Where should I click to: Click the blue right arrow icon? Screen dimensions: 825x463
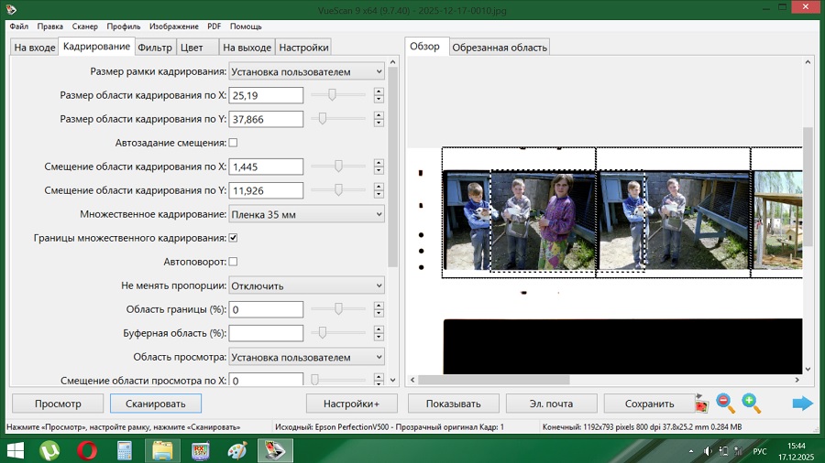point(802,403)
